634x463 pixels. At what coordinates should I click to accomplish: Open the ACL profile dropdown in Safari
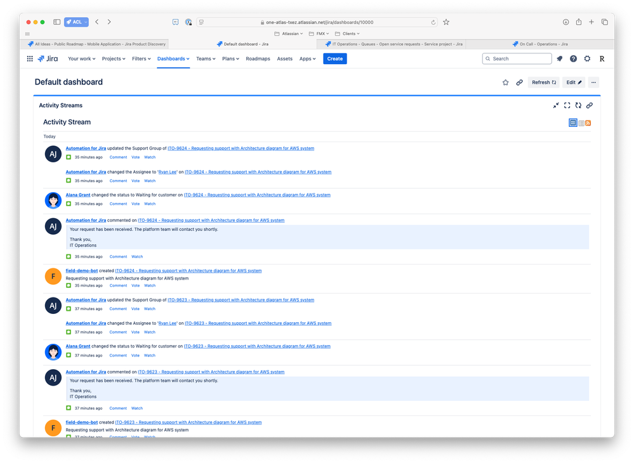tap(76, 22)
